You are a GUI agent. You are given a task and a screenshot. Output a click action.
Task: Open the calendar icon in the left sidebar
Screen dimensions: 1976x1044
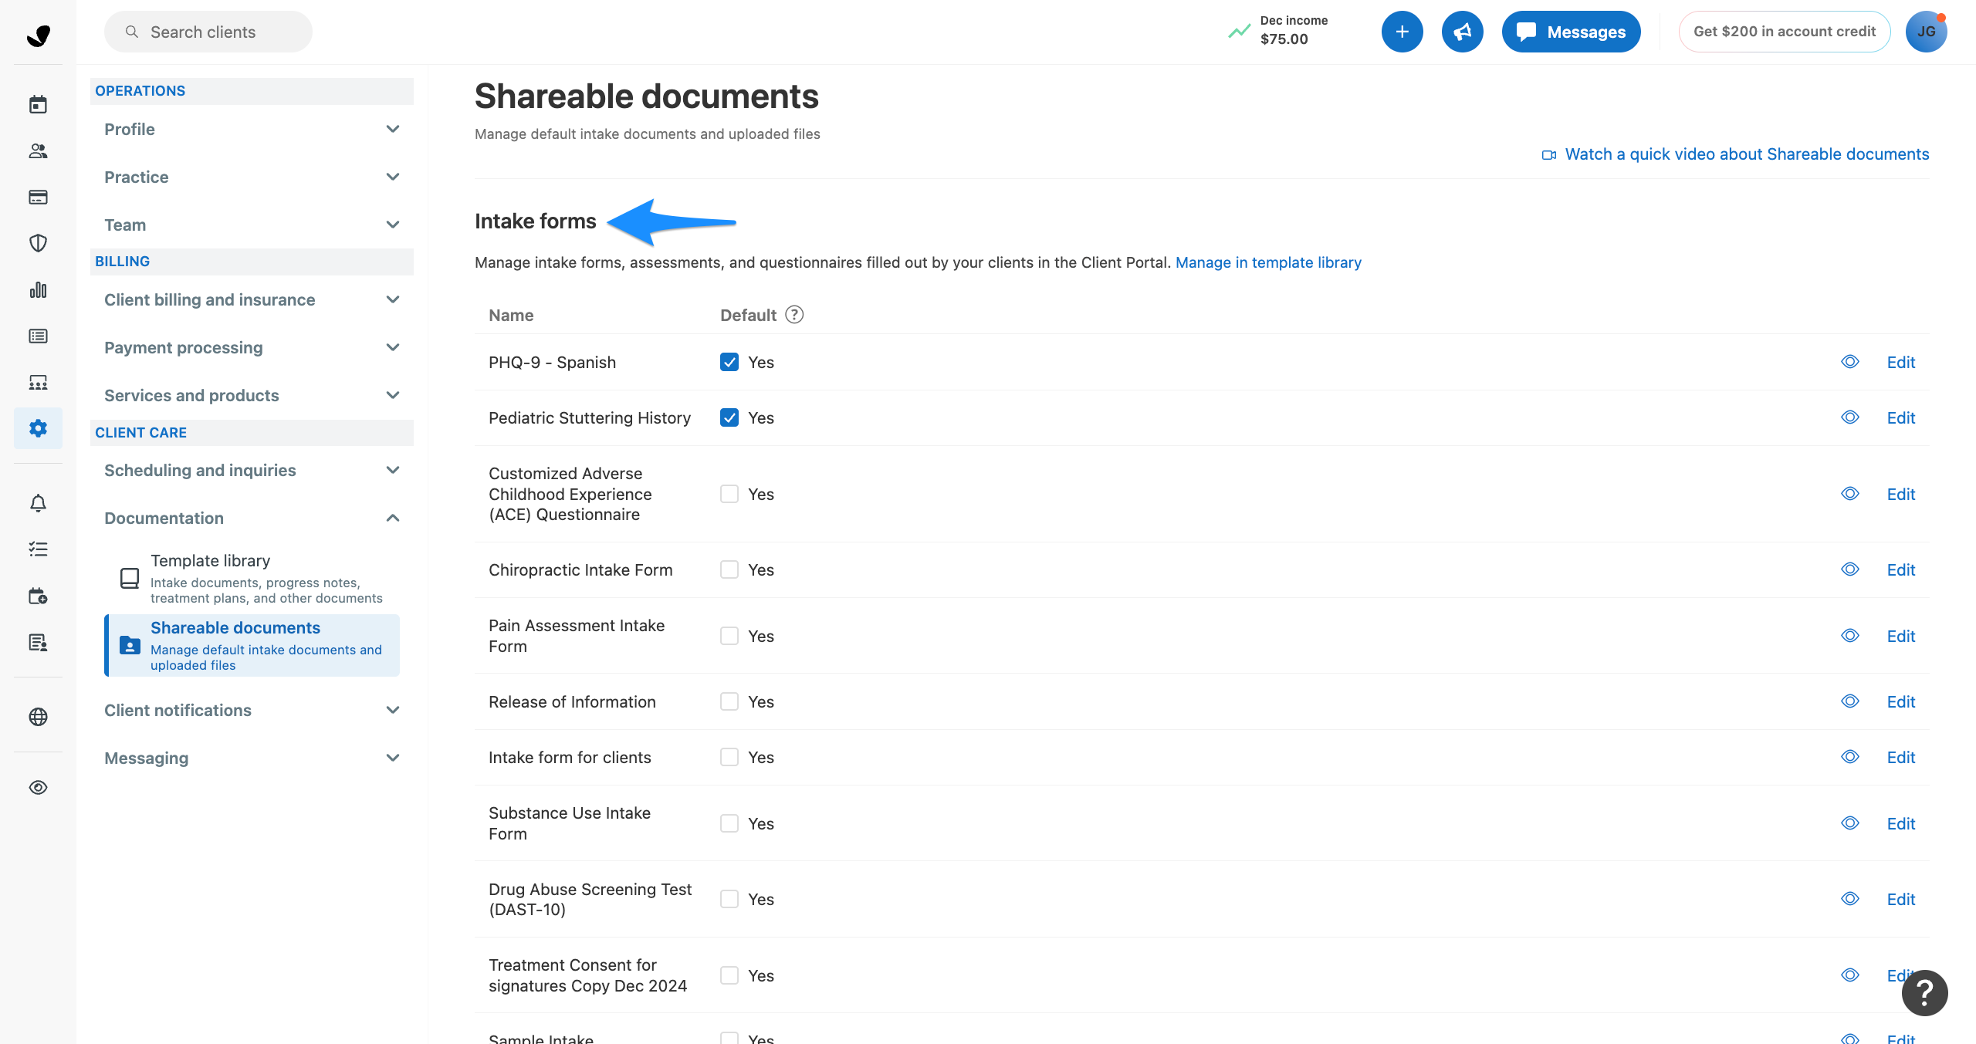[x=38, y=105]
